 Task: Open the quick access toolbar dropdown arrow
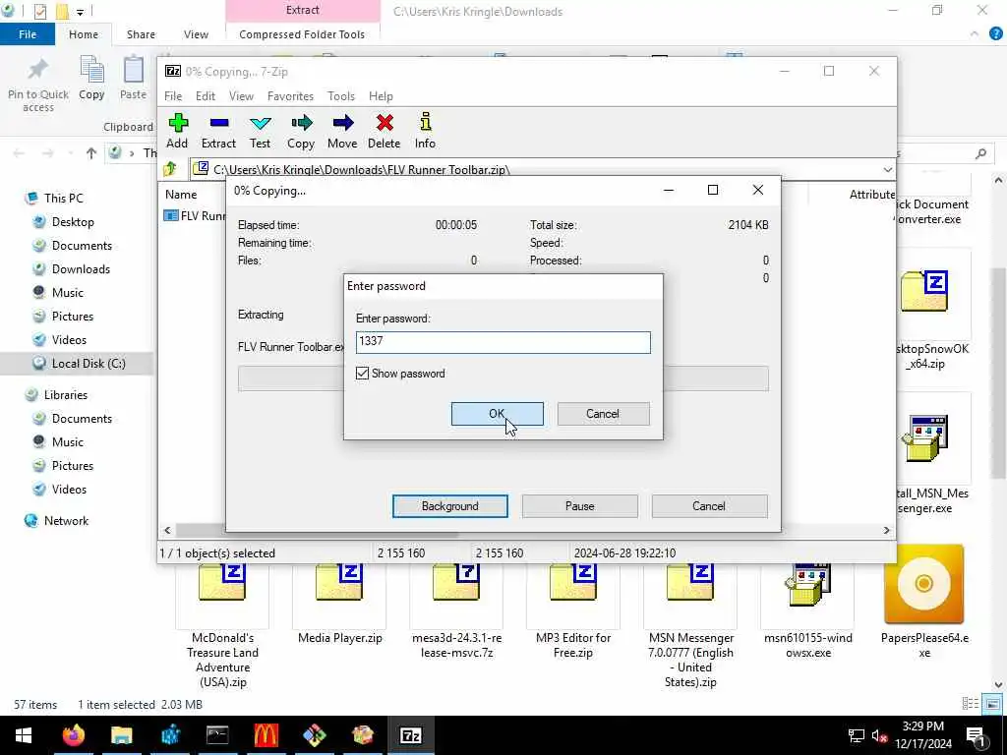coord(80,12)
